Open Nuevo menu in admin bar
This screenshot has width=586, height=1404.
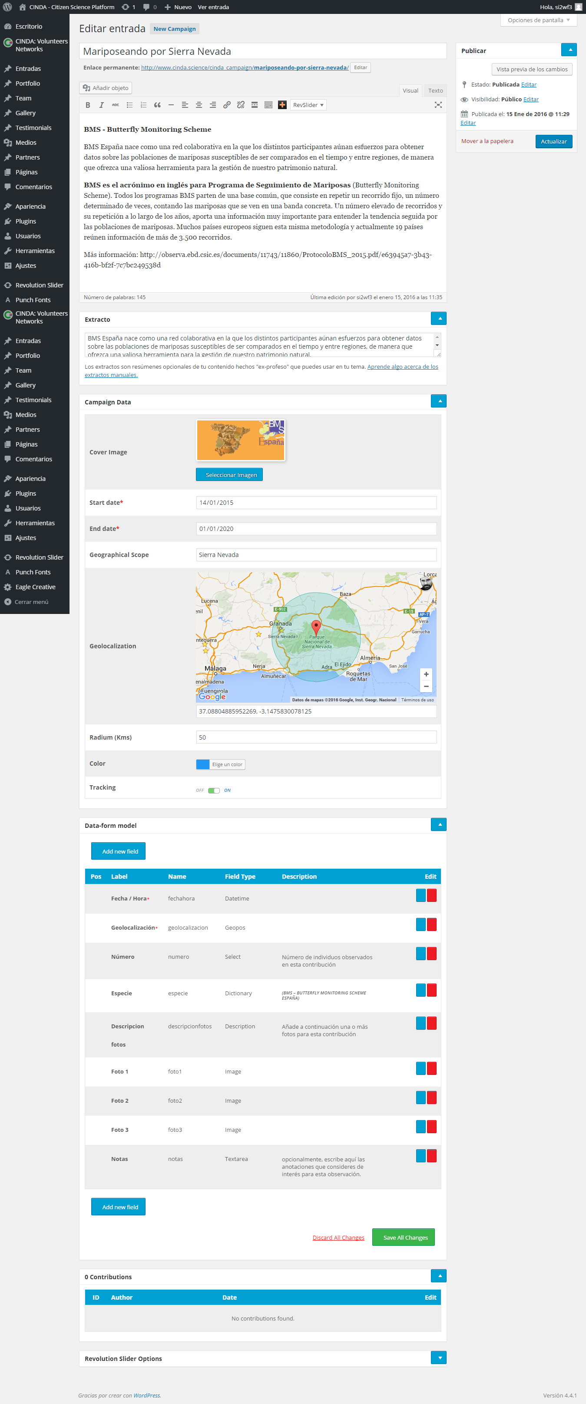178,7
